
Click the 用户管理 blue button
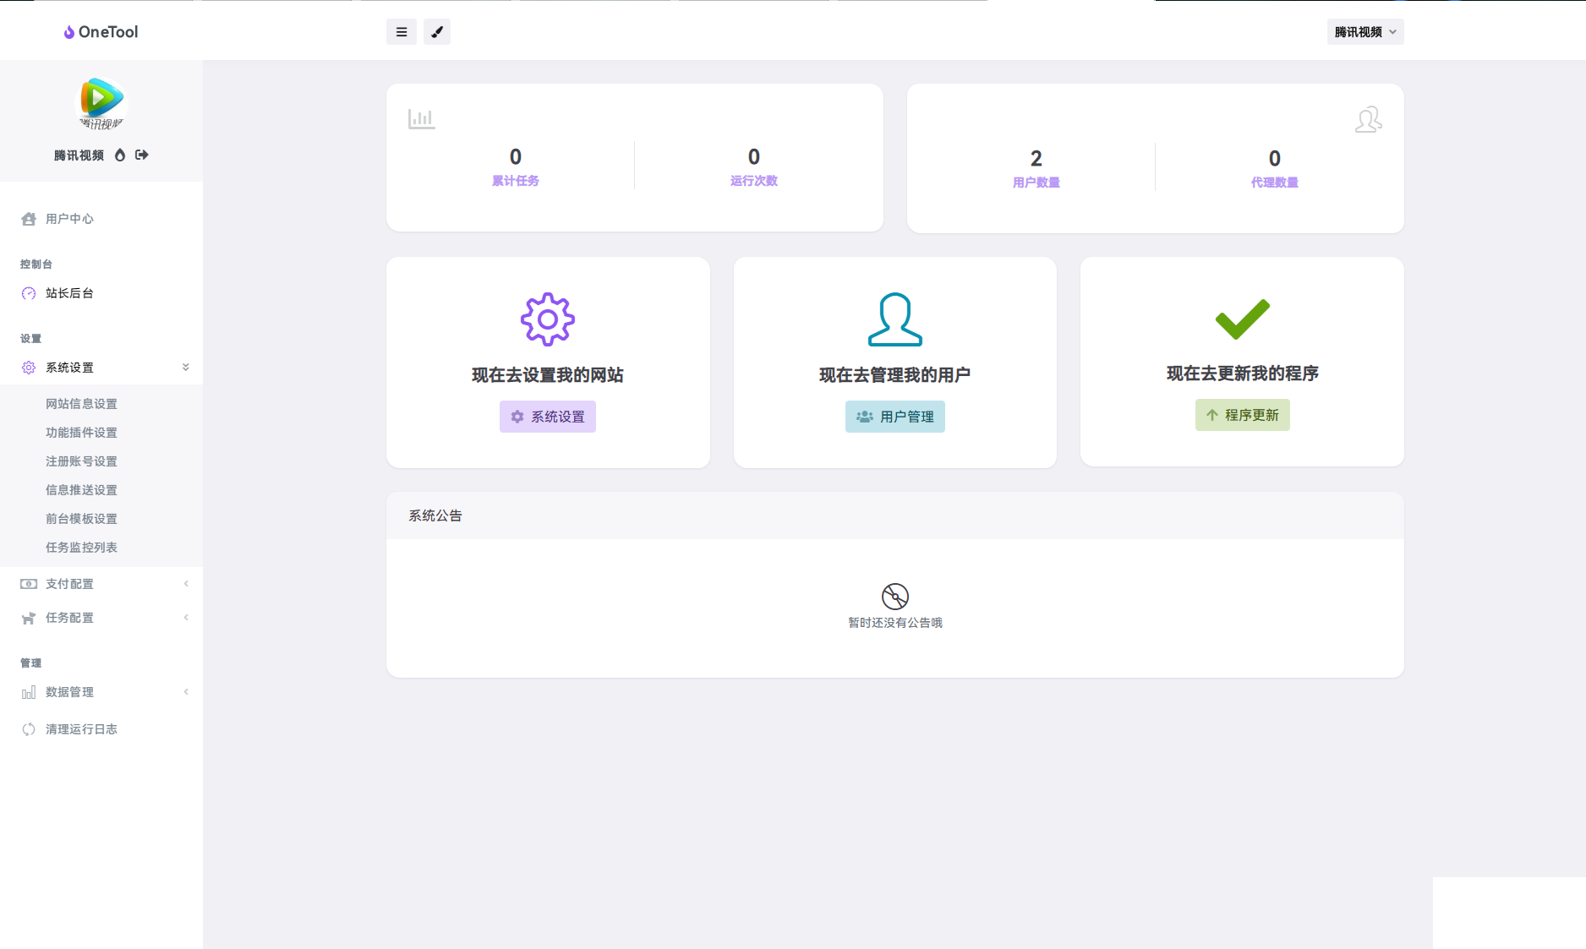pyautogui.click(x=895, y=417)
